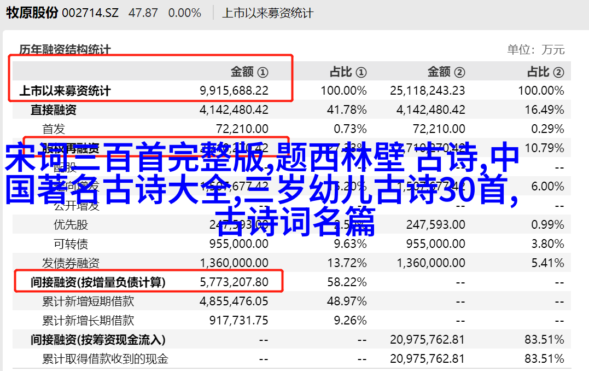Click 247,593.00 in the 金额② column

coord(435,225)
